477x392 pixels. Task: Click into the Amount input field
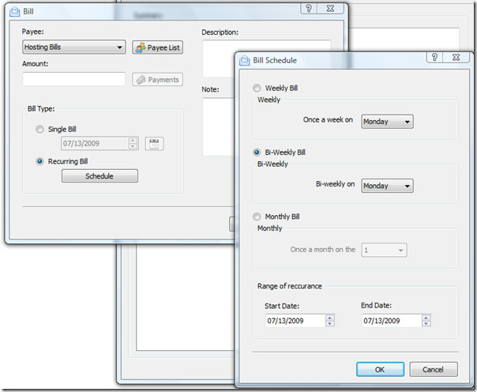pyautogui.click(x=74, y=79)
